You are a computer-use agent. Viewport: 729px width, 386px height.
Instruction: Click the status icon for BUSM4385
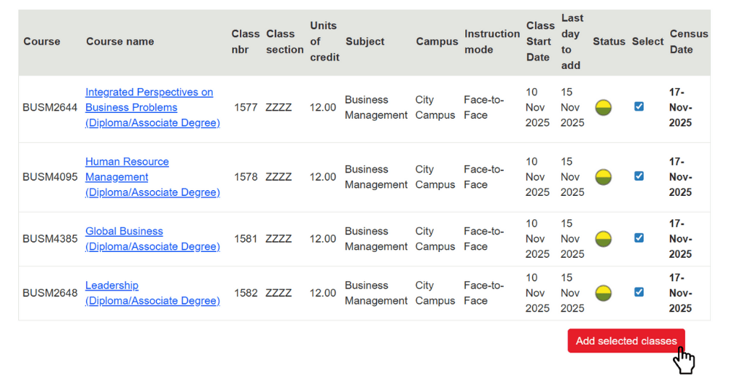[603, 239]
